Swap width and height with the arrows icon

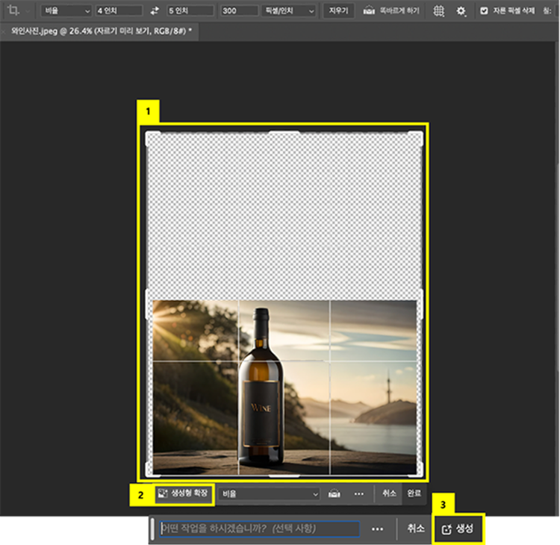[x=155, y=11]
